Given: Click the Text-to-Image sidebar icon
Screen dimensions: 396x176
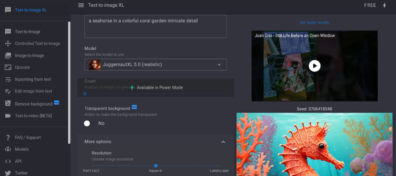Looking at the screenshot, I should (x=8, y=32).
